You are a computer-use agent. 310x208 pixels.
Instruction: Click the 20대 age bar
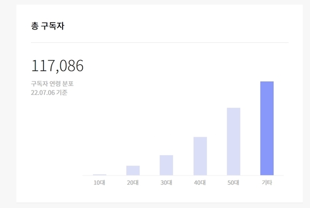coord(133,170)
